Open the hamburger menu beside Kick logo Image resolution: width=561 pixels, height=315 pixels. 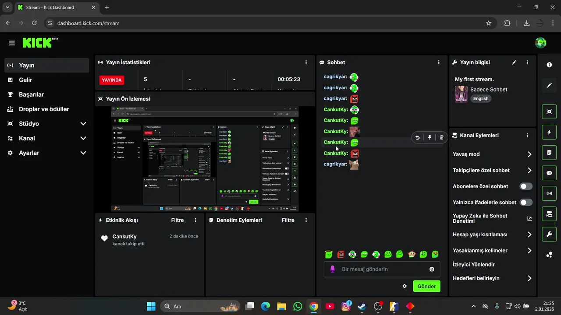[11, 43]
